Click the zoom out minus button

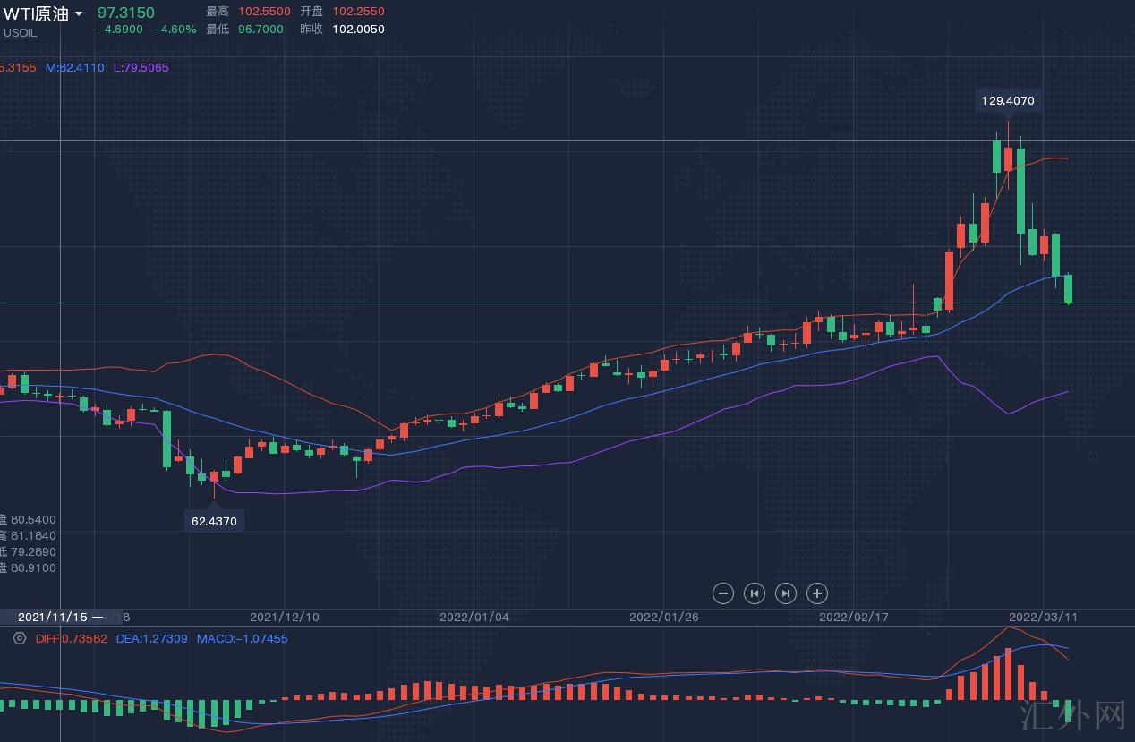723,593
